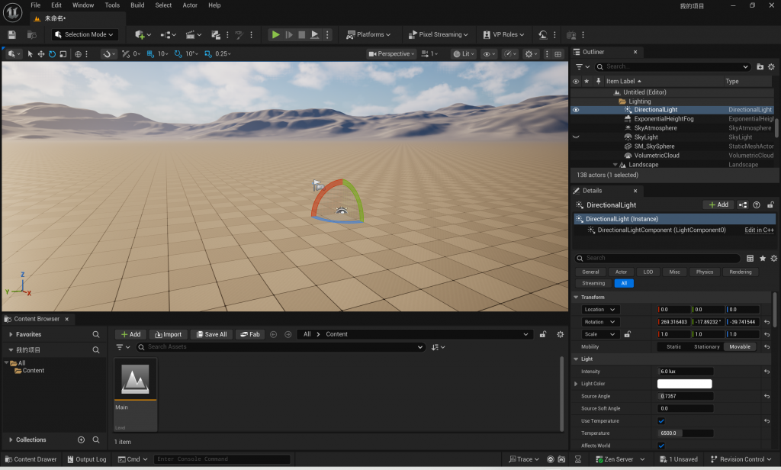Open the Pixel Streaming dropdown
Image resolution: width=781 pixels, height=470 pixels.
click(x=439, y=34)
